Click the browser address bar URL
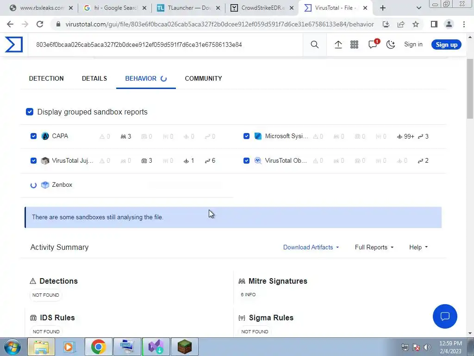The image size is (474, 356). 219,24
